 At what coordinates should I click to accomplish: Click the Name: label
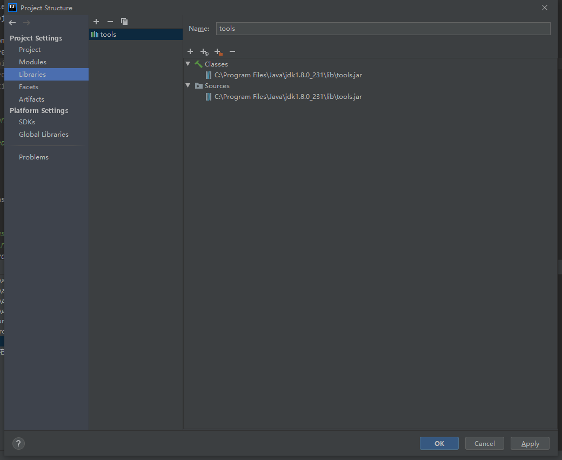point(199,29)
